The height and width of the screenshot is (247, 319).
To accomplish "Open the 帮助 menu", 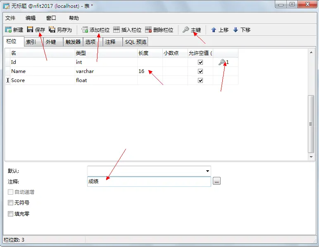I will click(x=74, y=18).
